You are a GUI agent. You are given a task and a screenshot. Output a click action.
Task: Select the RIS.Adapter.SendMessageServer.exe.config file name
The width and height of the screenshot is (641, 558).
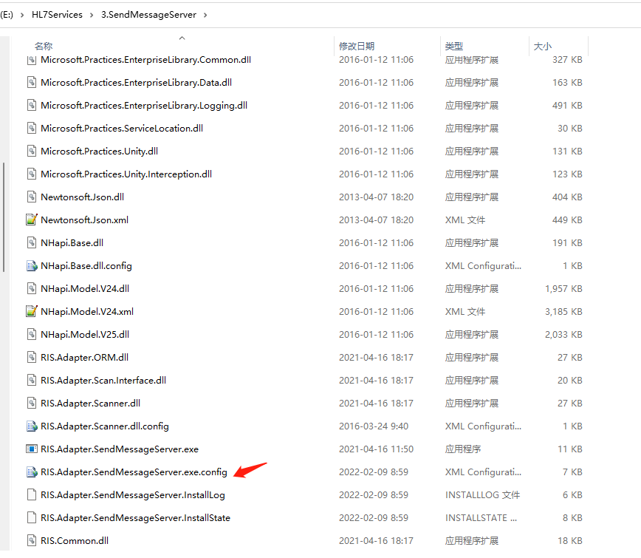click(134, 472)
